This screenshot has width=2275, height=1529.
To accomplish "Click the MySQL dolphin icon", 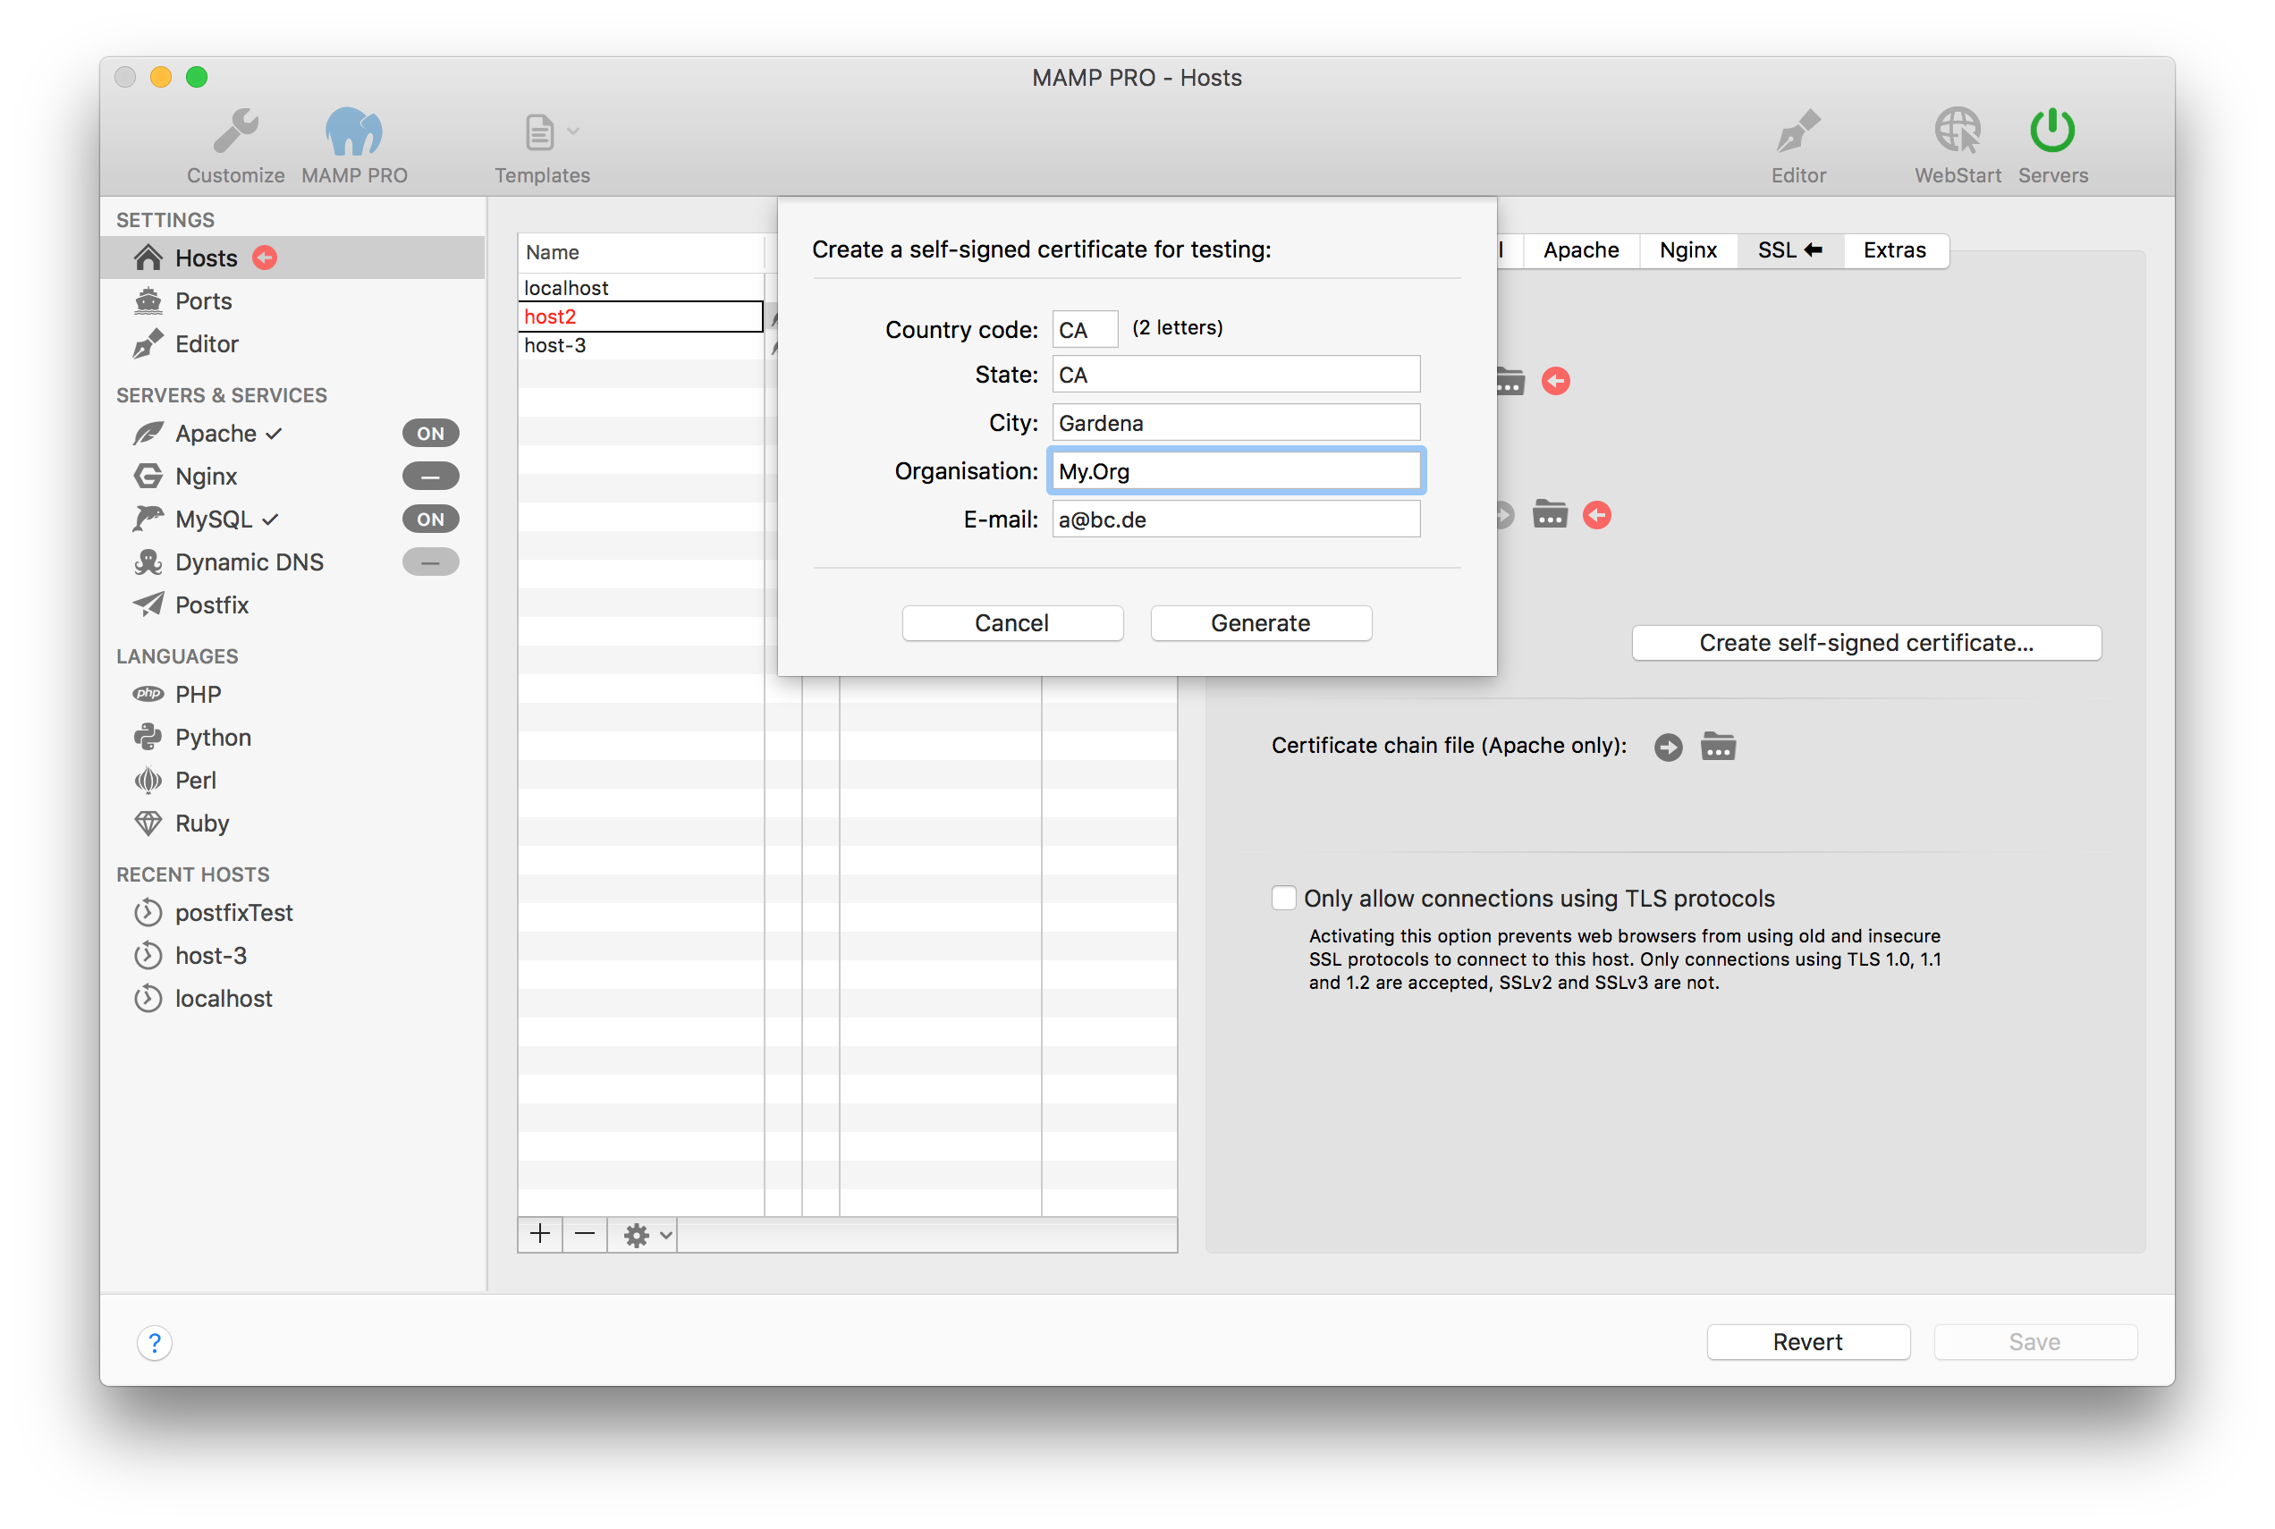I will click(148, 519).
